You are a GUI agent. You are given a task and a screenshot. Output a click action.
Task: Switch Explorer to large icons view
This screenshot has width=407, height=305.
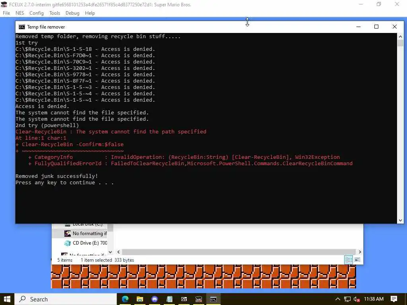click(x=357, y=260)
